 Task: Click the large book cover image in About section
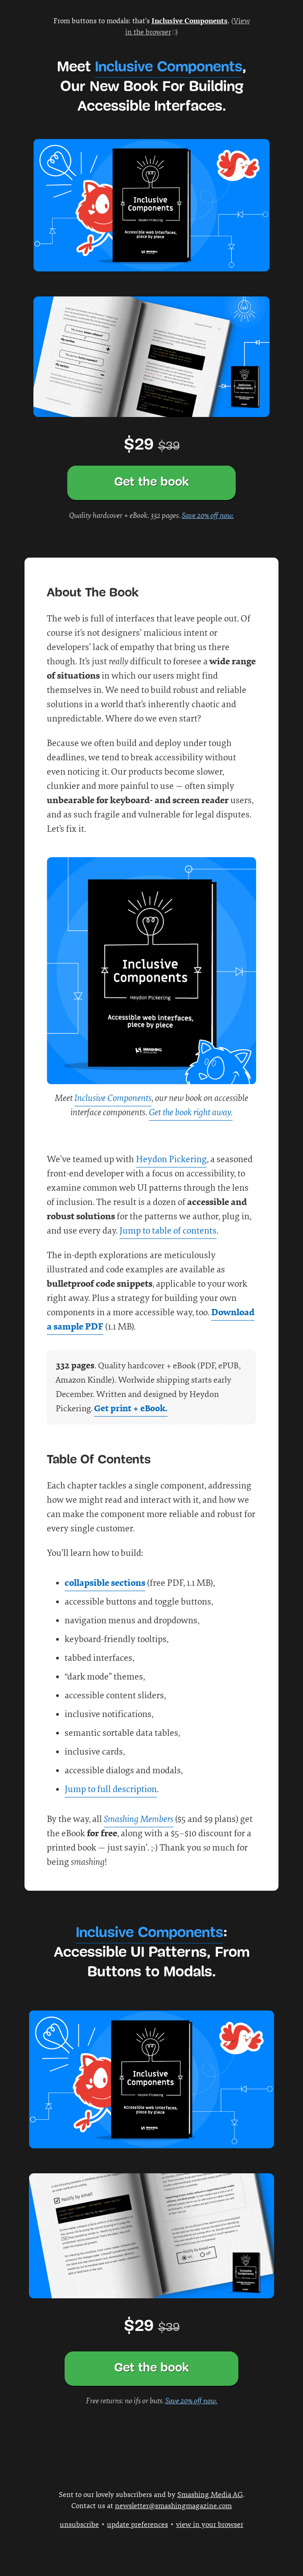coord(151,970)
